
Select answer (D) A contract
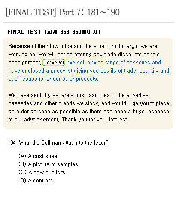[36, 180]
